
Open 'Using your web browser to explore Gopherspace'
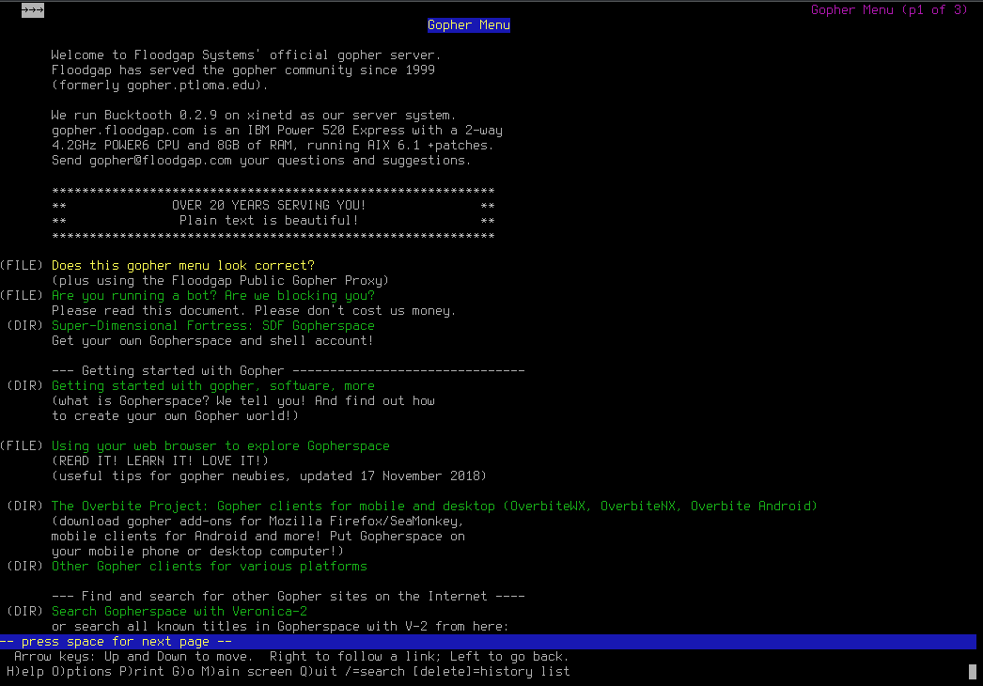(221, 446)
